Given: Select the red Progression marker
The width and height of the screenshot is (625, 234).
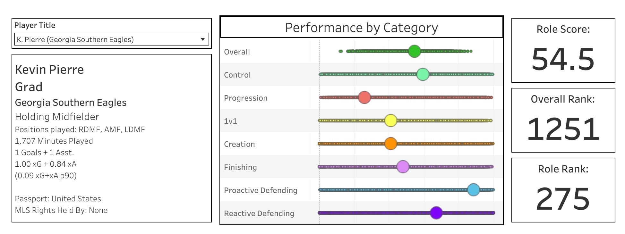Looking at the screenshot, I should [364, 97].
